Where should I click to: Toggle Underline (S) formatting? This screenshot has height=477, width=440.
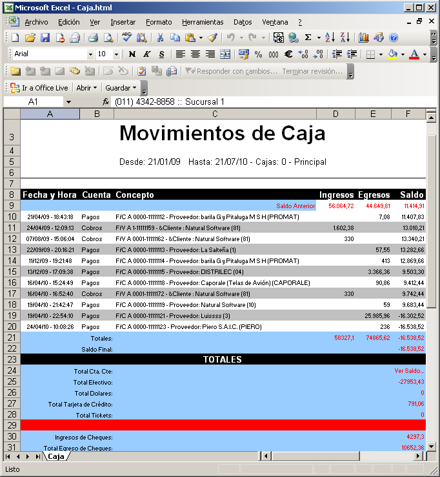click(x=161, y=54)
